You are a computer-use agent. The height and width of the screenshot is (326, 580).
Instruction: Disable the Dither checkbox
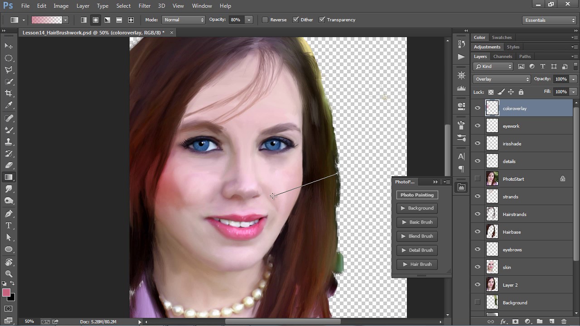coord(296,20)
